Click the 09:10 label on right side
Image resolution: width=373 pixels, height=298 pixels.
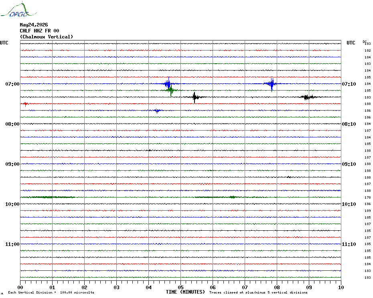tap(349, 164)
